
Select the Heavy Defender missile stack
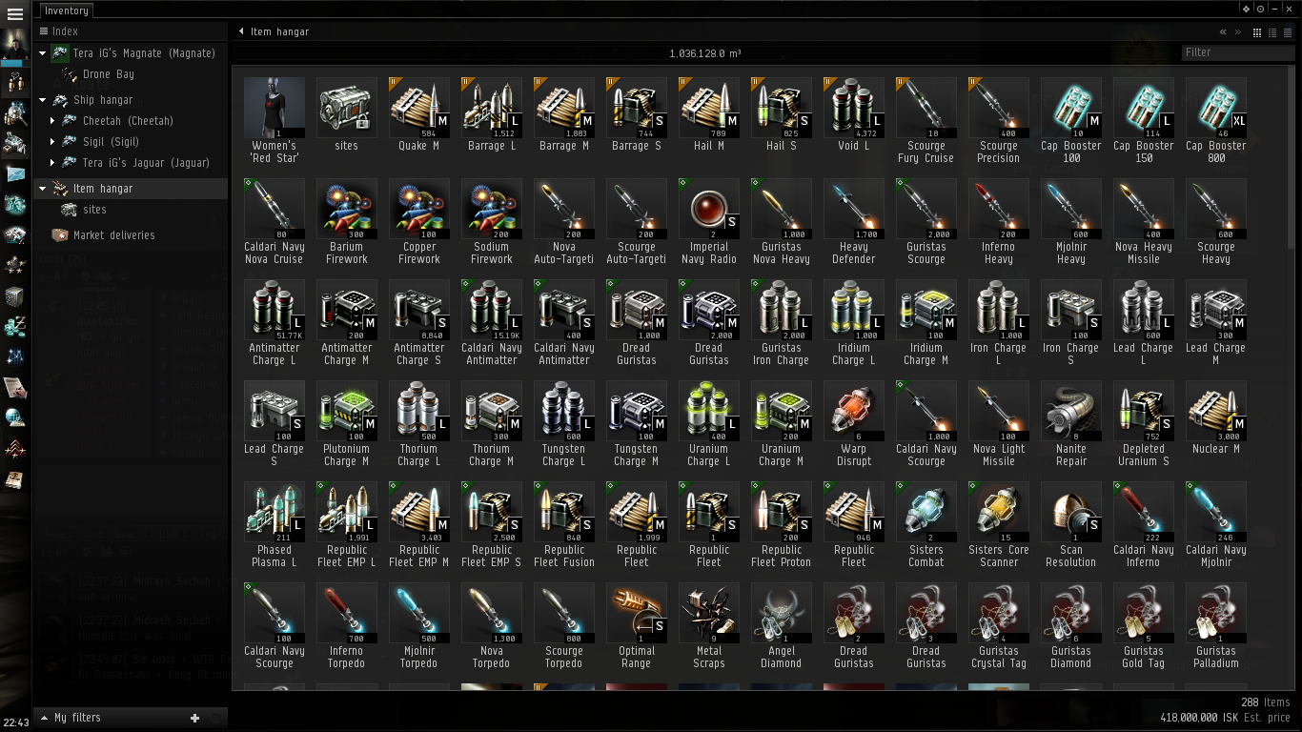click(854, 221)
